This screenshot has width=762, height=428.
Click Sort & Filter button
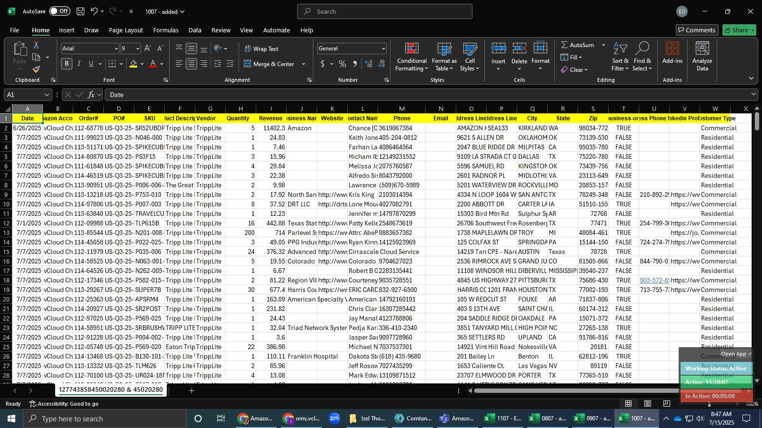tap(620, 57)
